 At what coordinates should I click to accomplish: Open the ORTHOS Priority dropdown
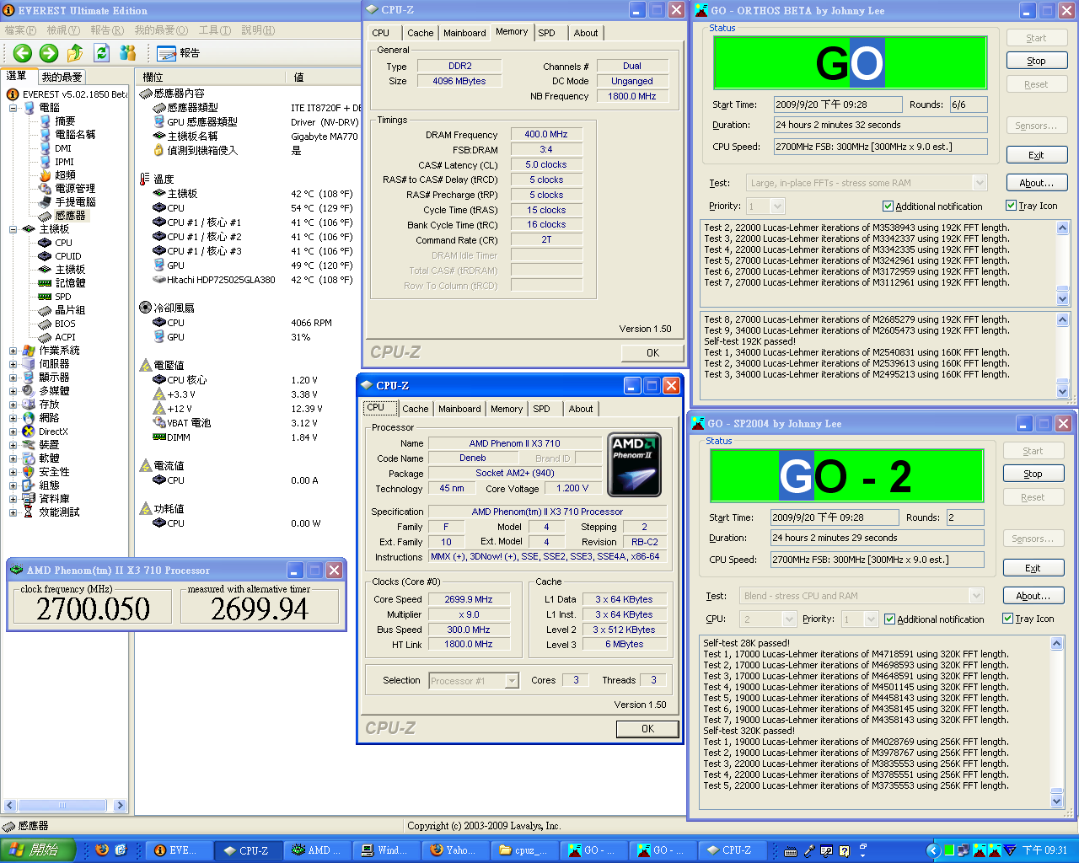[777, 206]
